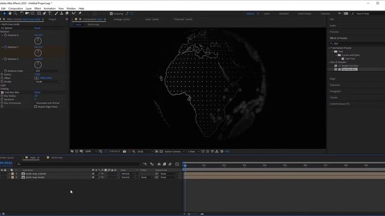This screenshot has width=385, height=216.
Task: Toggle Rotation Y stopwatch
Action: coord(5,47)
